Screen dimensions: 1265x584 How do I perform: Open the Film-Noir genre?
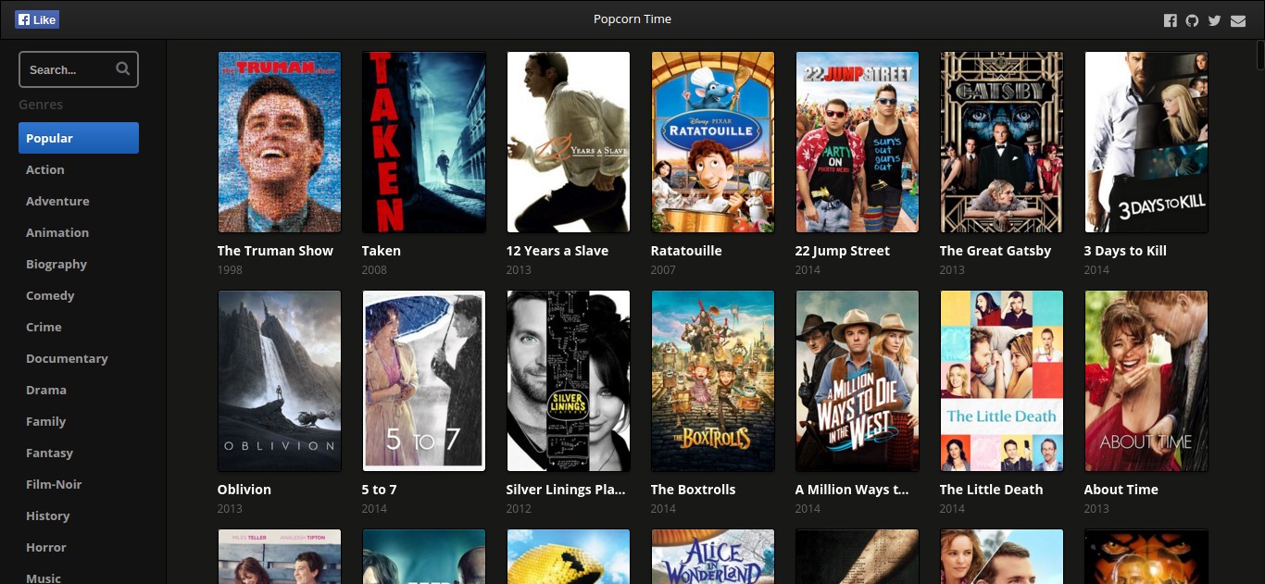pyautogui.click(x=54, y=484)
